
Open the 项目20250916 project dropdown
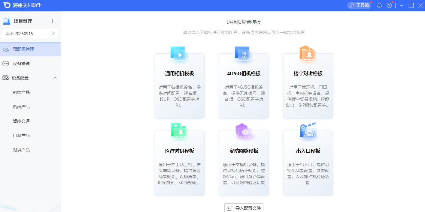click(x=30, y=33)
